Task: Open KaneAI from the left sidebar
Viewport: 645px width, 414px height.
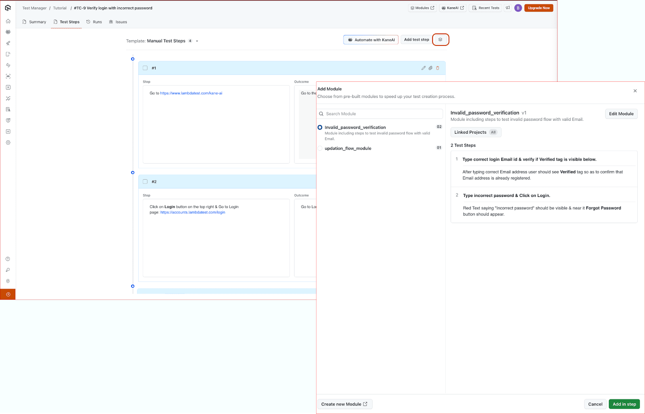Action: click(x=8, y=32)
